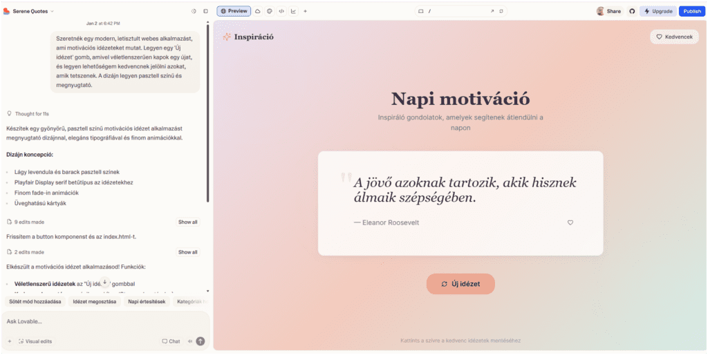Screen dimensions: 708x355
Task: Open the version history clock icon
Action: point(194,11)
